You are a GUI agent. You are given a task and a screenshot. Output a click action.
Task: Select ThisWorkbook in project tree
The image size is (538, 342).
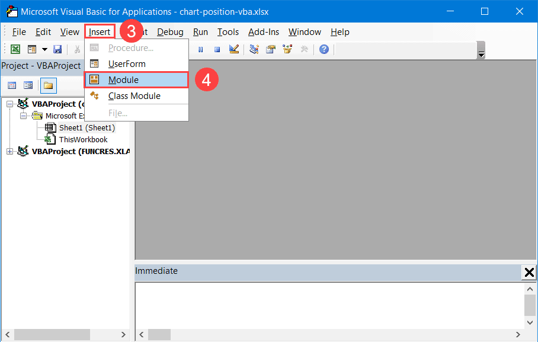coord(84,140)
